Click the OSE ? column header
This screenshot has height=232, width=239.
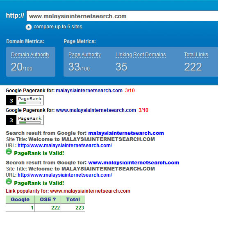pyautogui.click(x=48, y=200)
